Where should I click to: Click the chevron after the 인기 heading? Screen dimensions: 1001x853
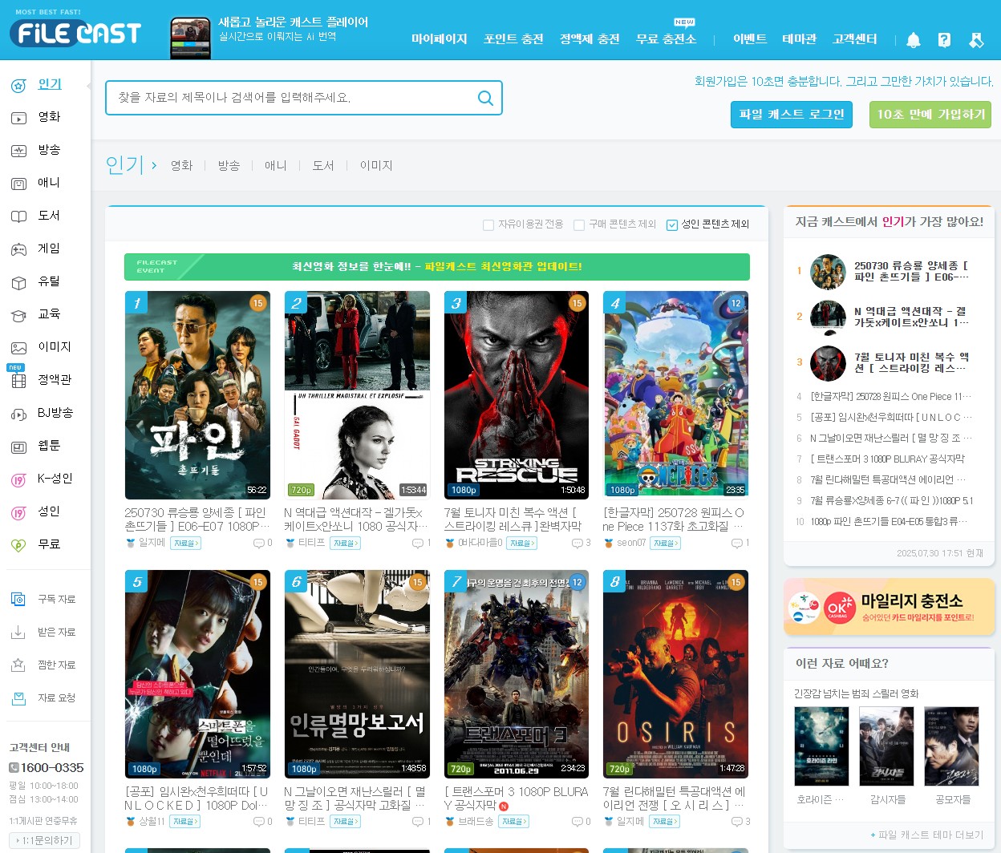coord(153,166)
